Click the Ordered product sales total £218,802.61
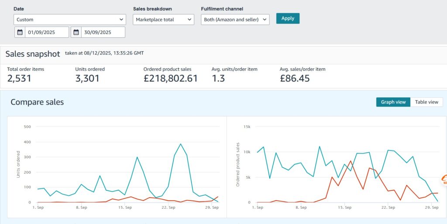The image size is (447, 224). pyautogui.click(x=170, y=78)
